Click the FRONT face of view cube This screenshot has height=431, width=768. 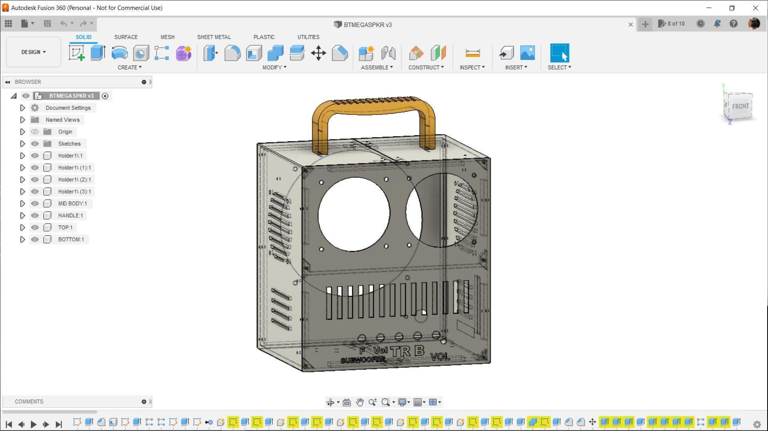click(740, 106)
